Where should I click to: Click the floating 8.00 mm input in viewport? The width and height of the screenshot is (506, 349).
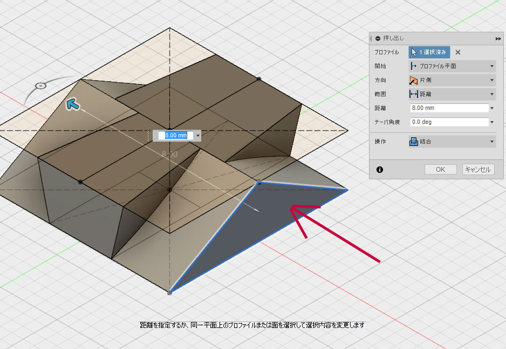(x=175, y=135)
